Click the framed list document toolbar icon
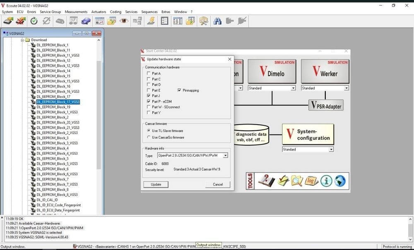The height and width of the screenshot is (250, 414). point(164,21)
